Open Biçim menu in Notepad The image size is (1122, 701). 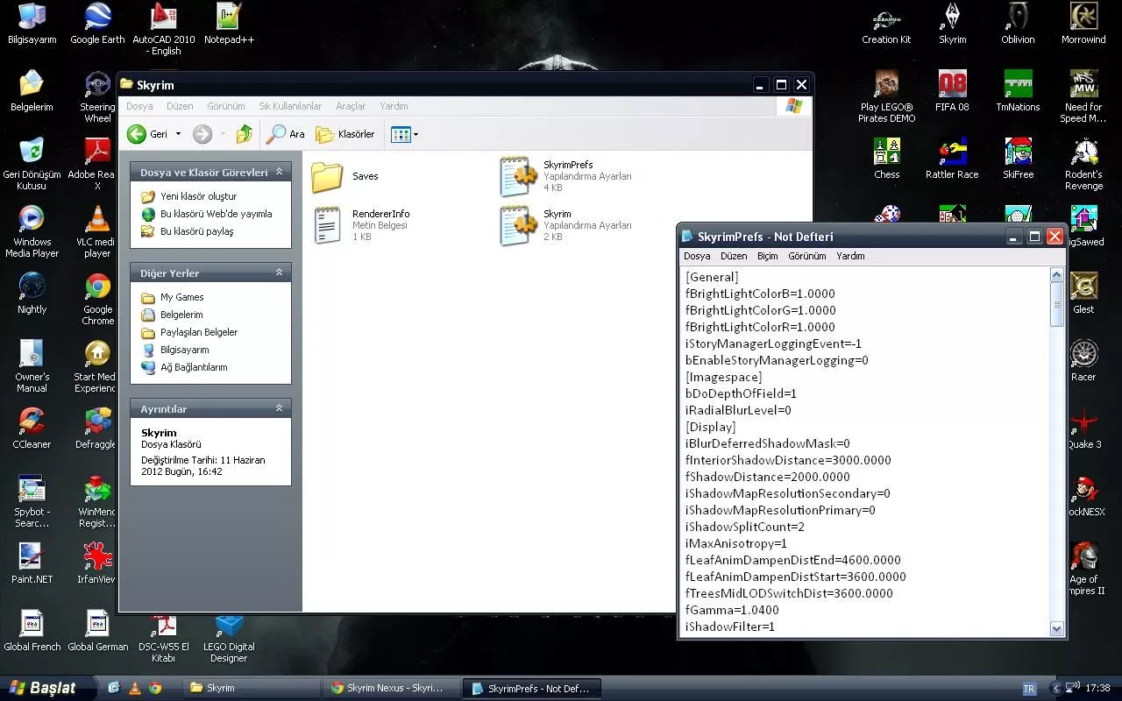point(767,256)
